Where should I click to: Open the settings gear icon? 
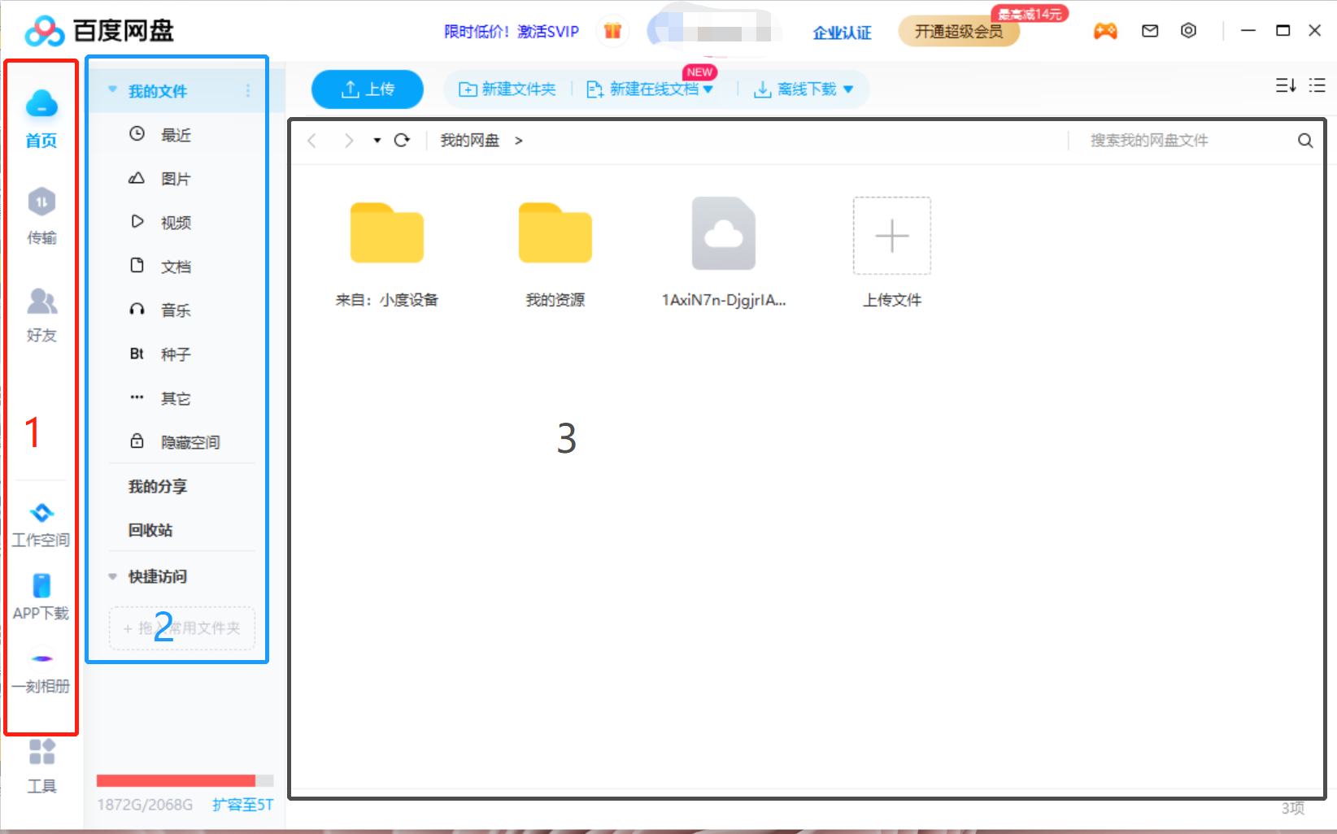coord(1188,30)
